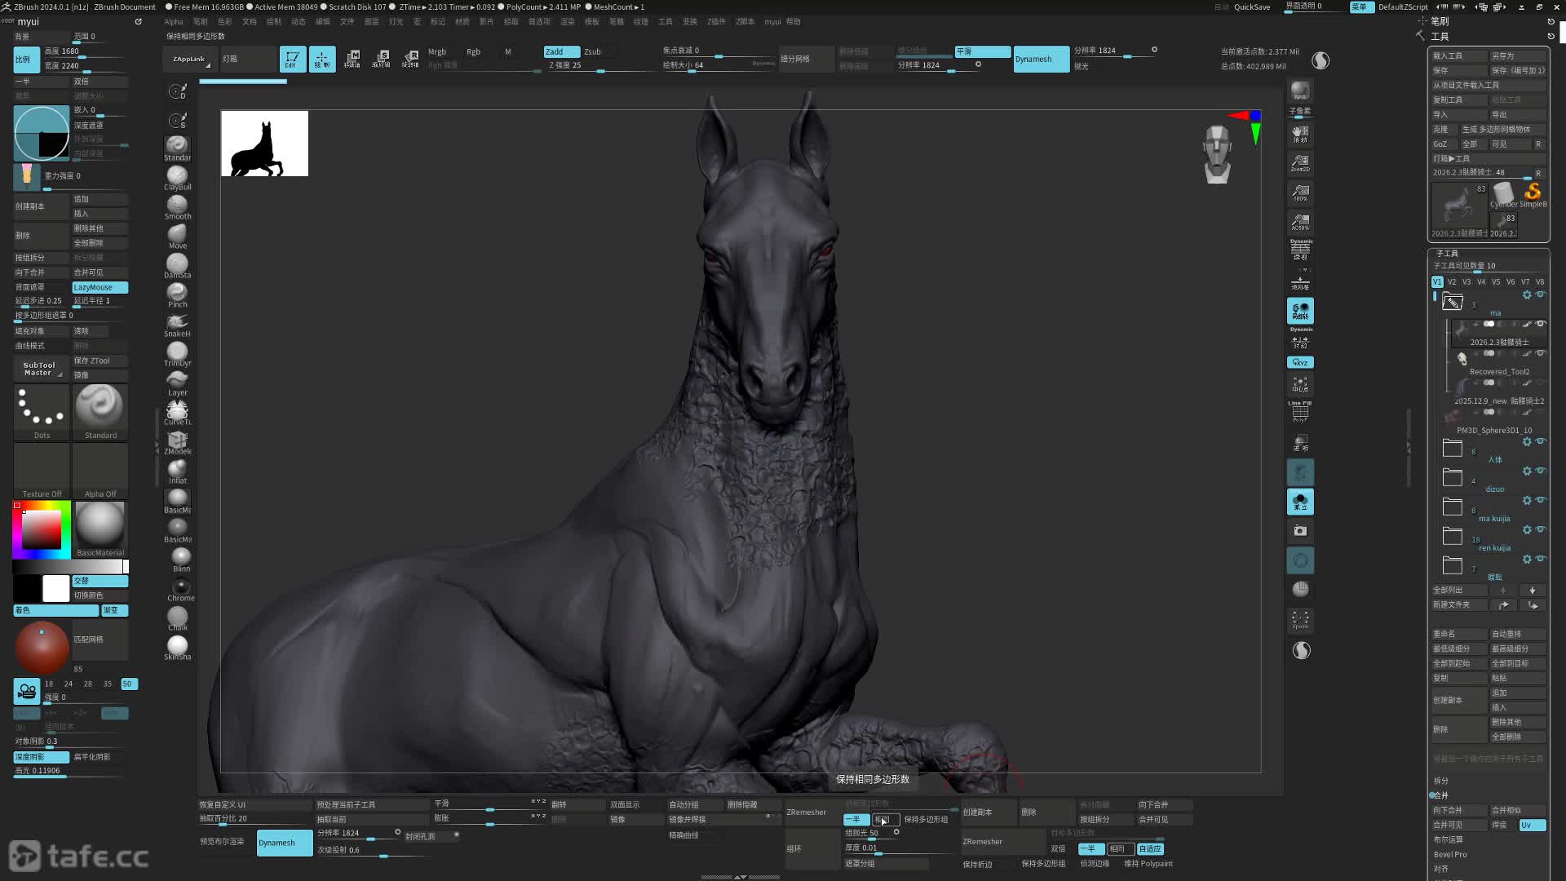Choose the ZModeler brush

tap(177, 440)
